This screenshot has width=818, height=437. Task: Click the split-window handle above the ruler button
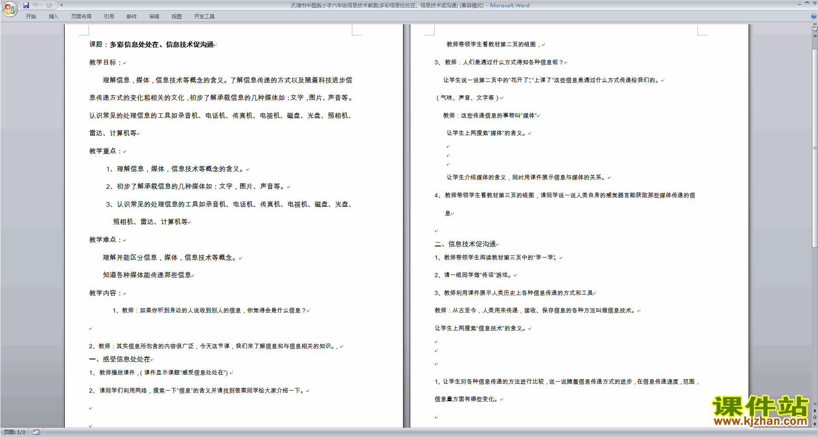pyautogui.click(x=815, y=25)
